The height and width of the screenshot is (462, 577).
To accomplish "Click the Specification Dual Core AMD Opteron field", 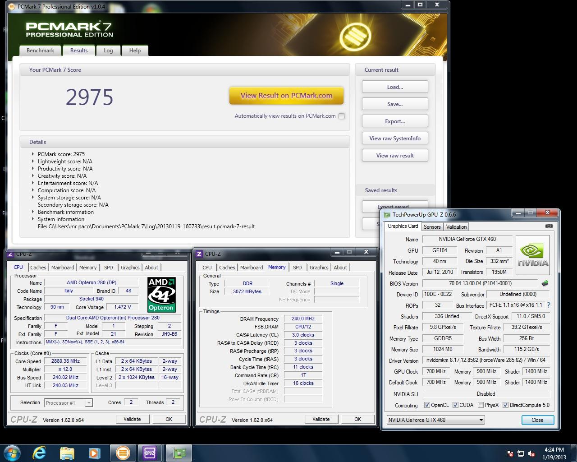I will point(113,318).
